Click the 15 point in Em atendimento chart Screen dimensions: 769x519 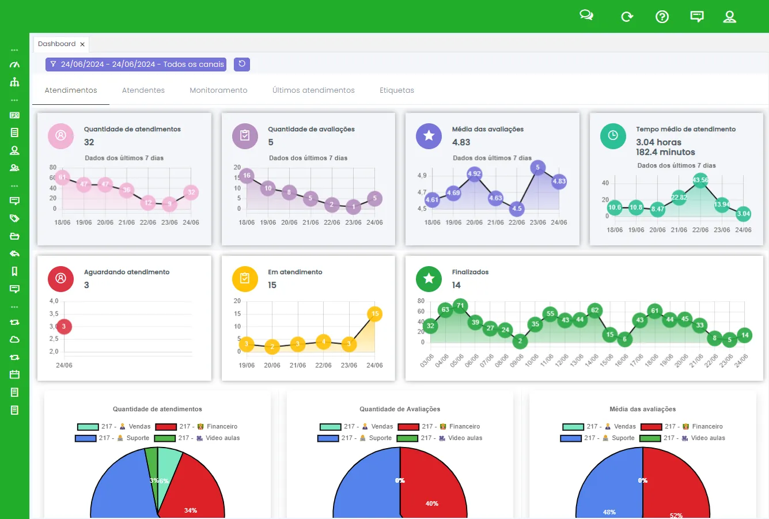click(x=375, y=314)
